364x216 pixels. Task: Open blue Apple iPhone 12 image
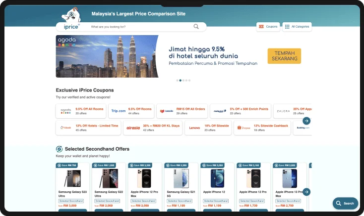217,178
